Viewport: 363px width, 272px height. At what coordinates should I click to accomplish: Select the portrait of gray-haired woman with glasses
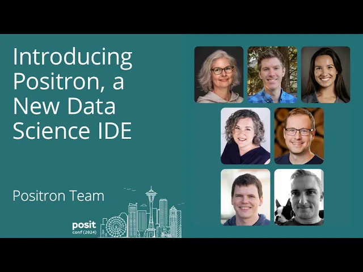tap(219, 75)
